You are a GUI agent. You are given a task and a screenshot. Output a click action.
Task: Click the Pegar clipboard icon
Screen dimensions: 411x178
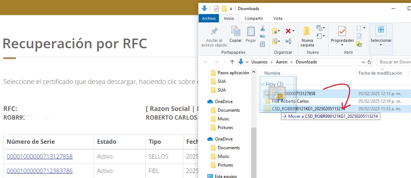251,31
